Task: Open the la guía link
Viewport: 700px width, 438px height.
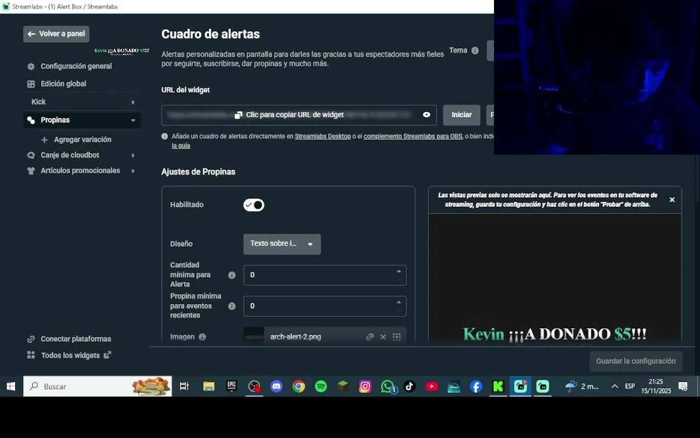Action: click(x=181, y=146)
